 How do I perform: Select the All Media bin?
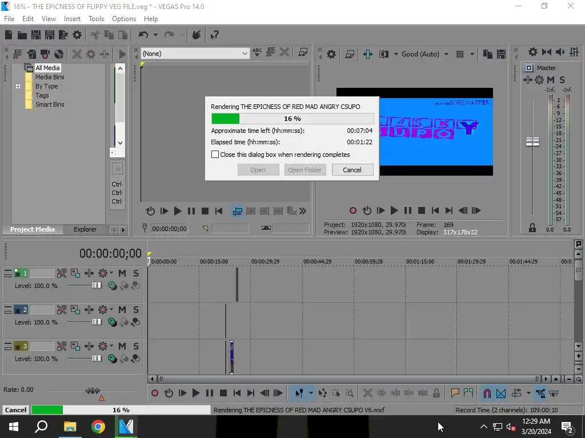point(47,68)
